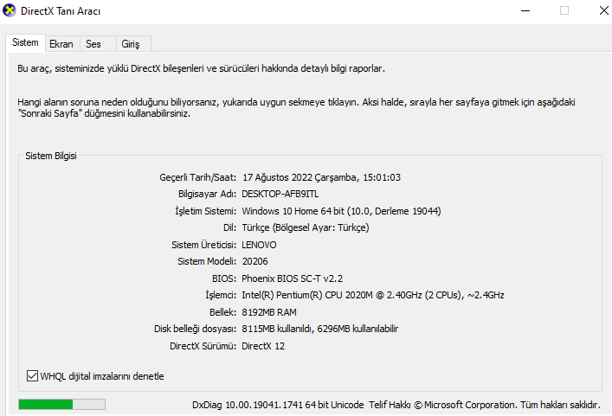Screen dimensions: 612x416
Task: Click the Bilgisayar Adı label
Action: (207, 194)
